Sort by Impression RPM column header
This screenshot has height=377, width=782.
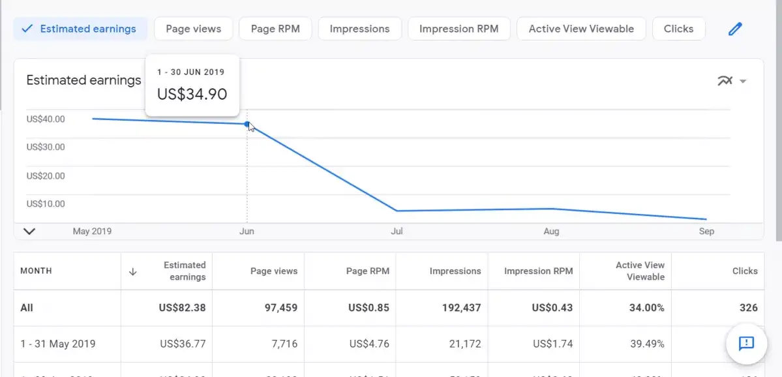[538, 271]
